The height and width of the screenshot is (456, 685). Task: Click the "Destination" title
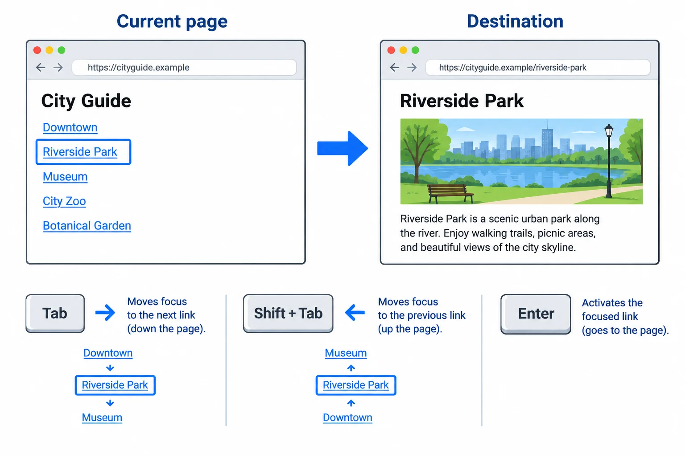point(515,21)
